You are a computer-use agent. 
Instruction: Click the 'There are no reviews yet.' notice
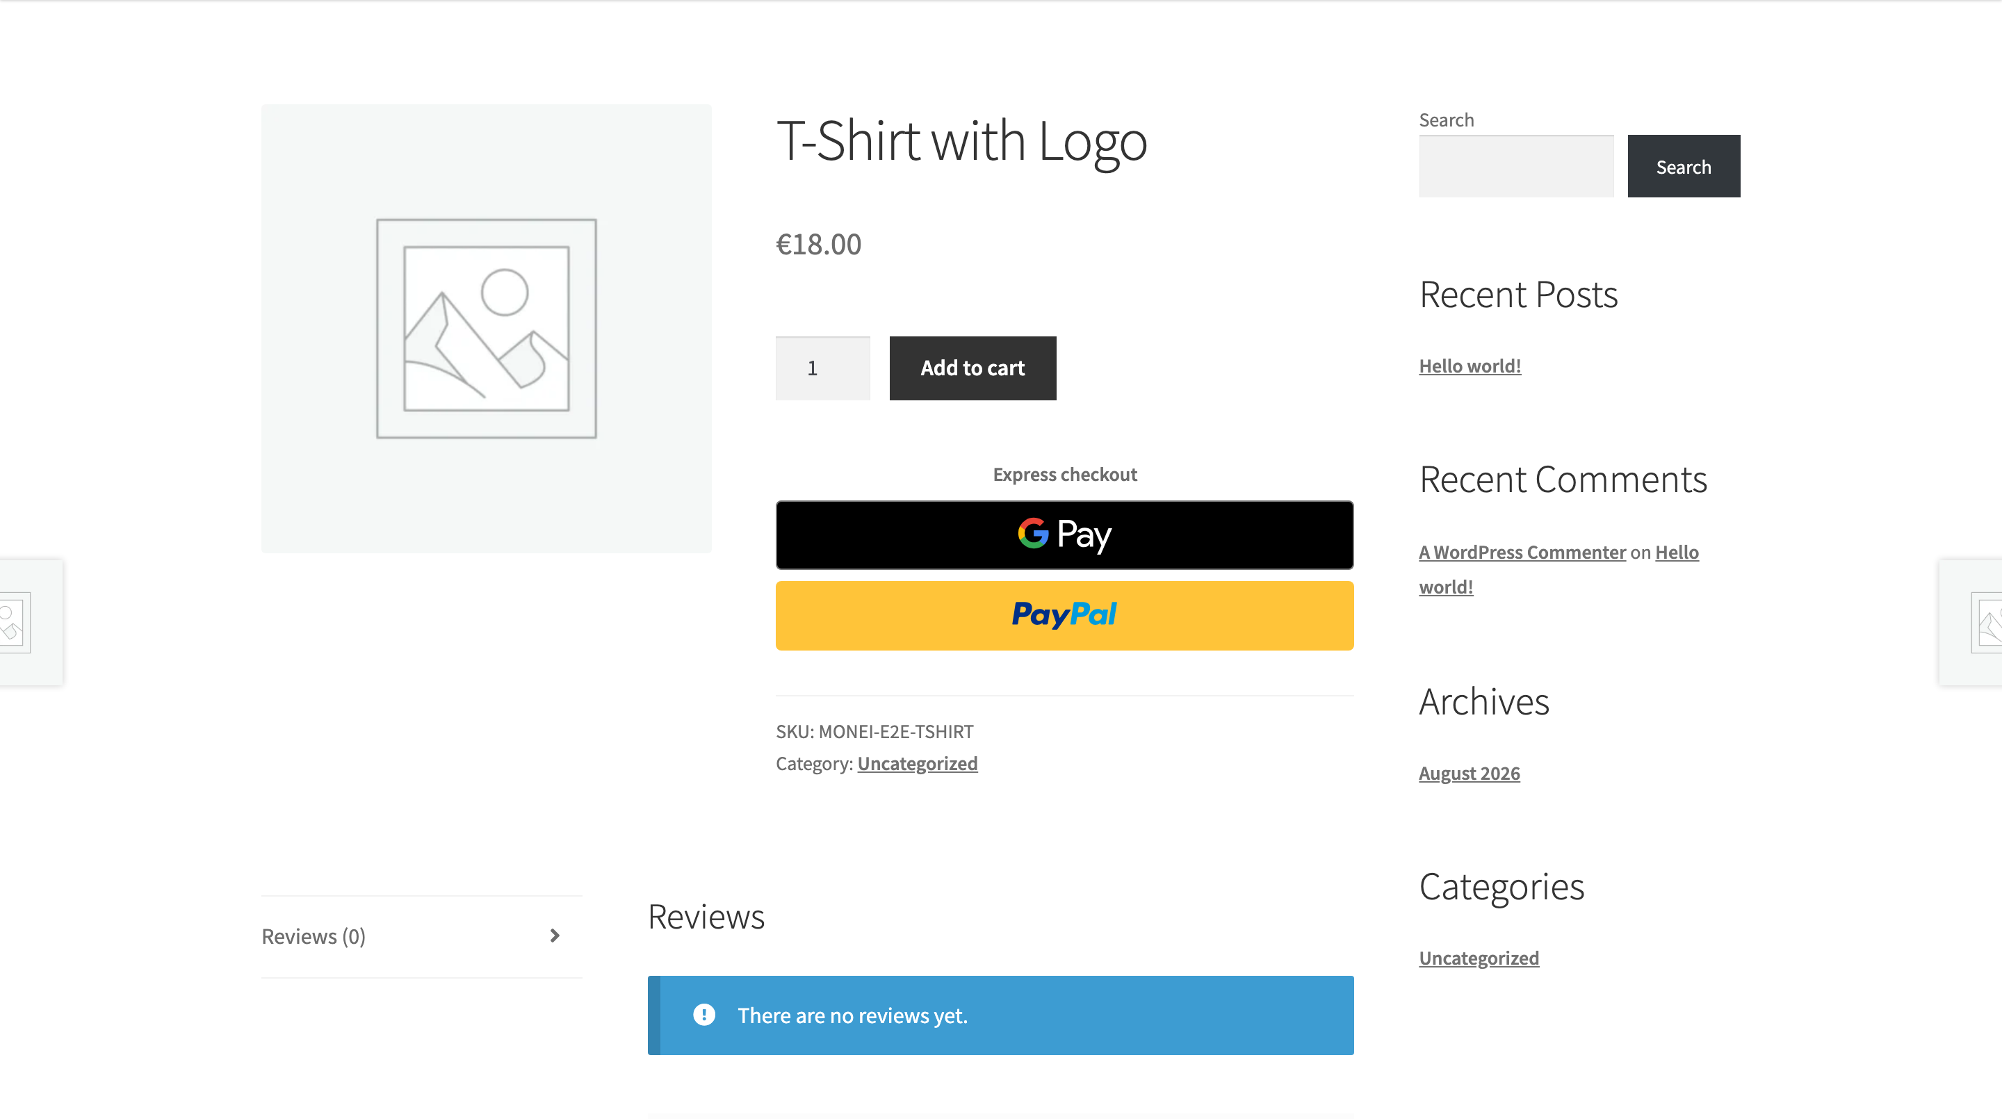tap(1000, 1015)
